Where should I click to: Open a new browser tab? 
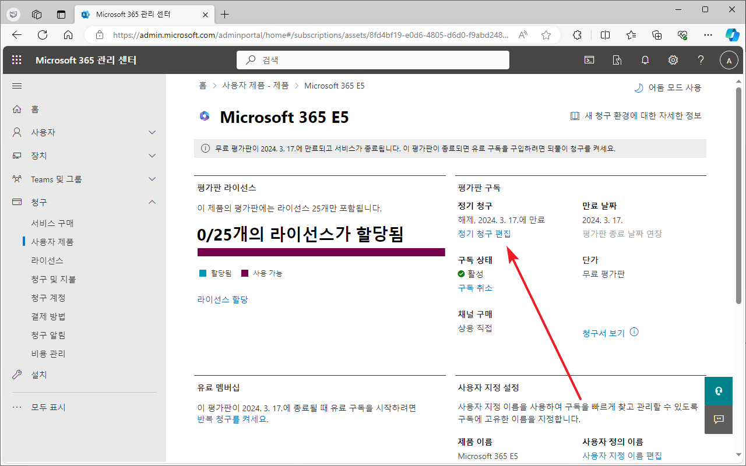(x=225, y=14)
